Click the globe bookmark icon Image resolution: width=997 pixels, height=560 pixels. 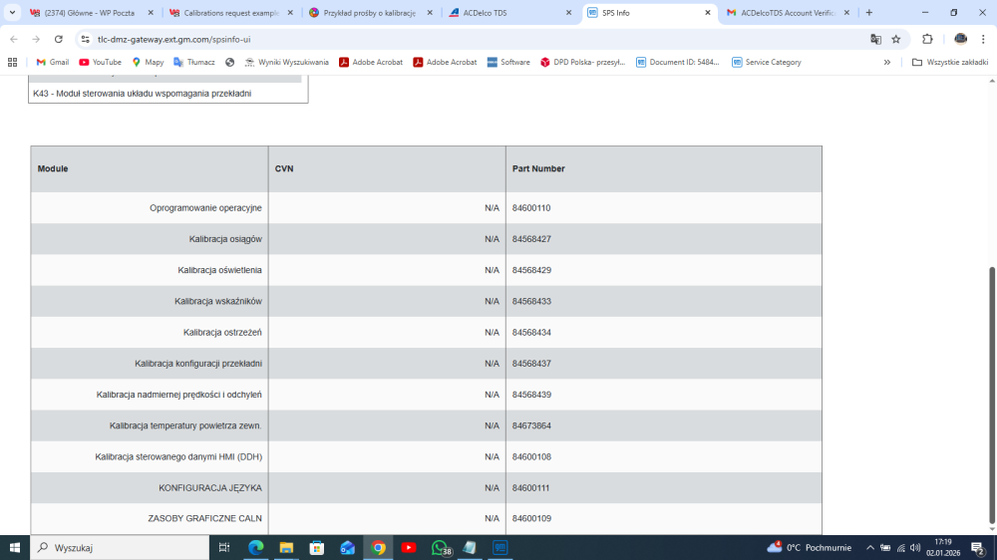click(230, 63)
